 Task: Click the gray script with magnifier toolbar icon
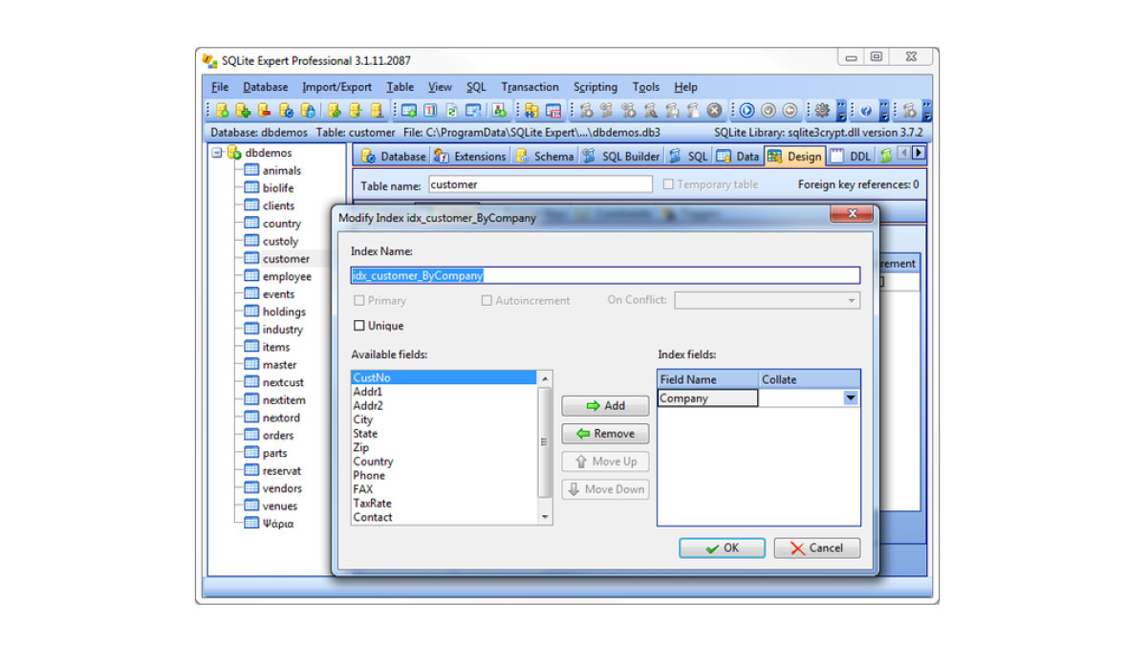pyautogui.click(x=651, y=110)
